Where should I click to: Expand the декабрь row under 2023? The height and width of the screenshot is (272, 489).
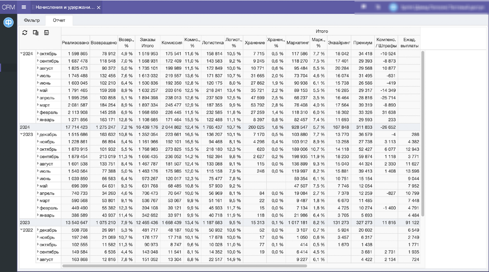[x=38, y=134]
